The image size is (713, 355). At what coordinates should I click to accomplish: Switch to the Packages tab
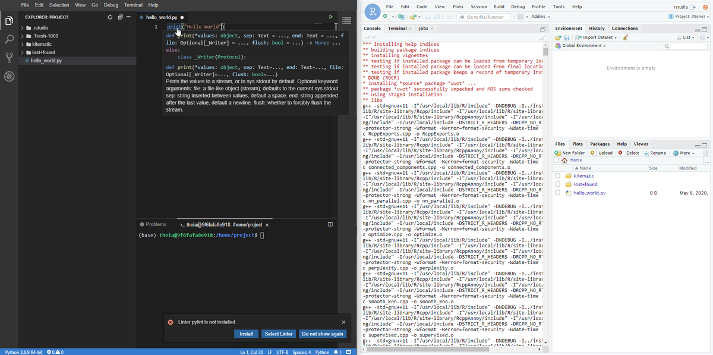click(x=600, y=144)
